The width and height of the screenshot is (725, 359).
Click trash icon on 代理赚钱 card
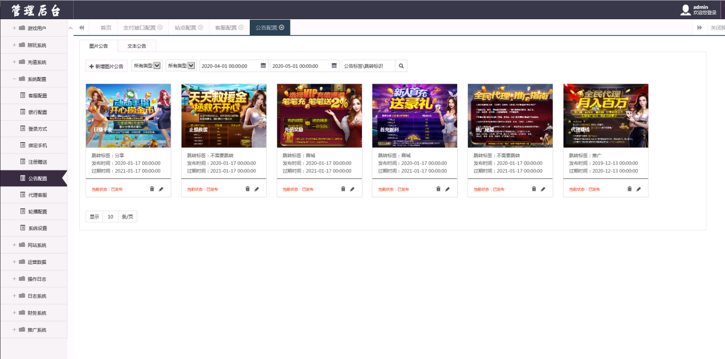pyautogui.click(x=629, y=189)
